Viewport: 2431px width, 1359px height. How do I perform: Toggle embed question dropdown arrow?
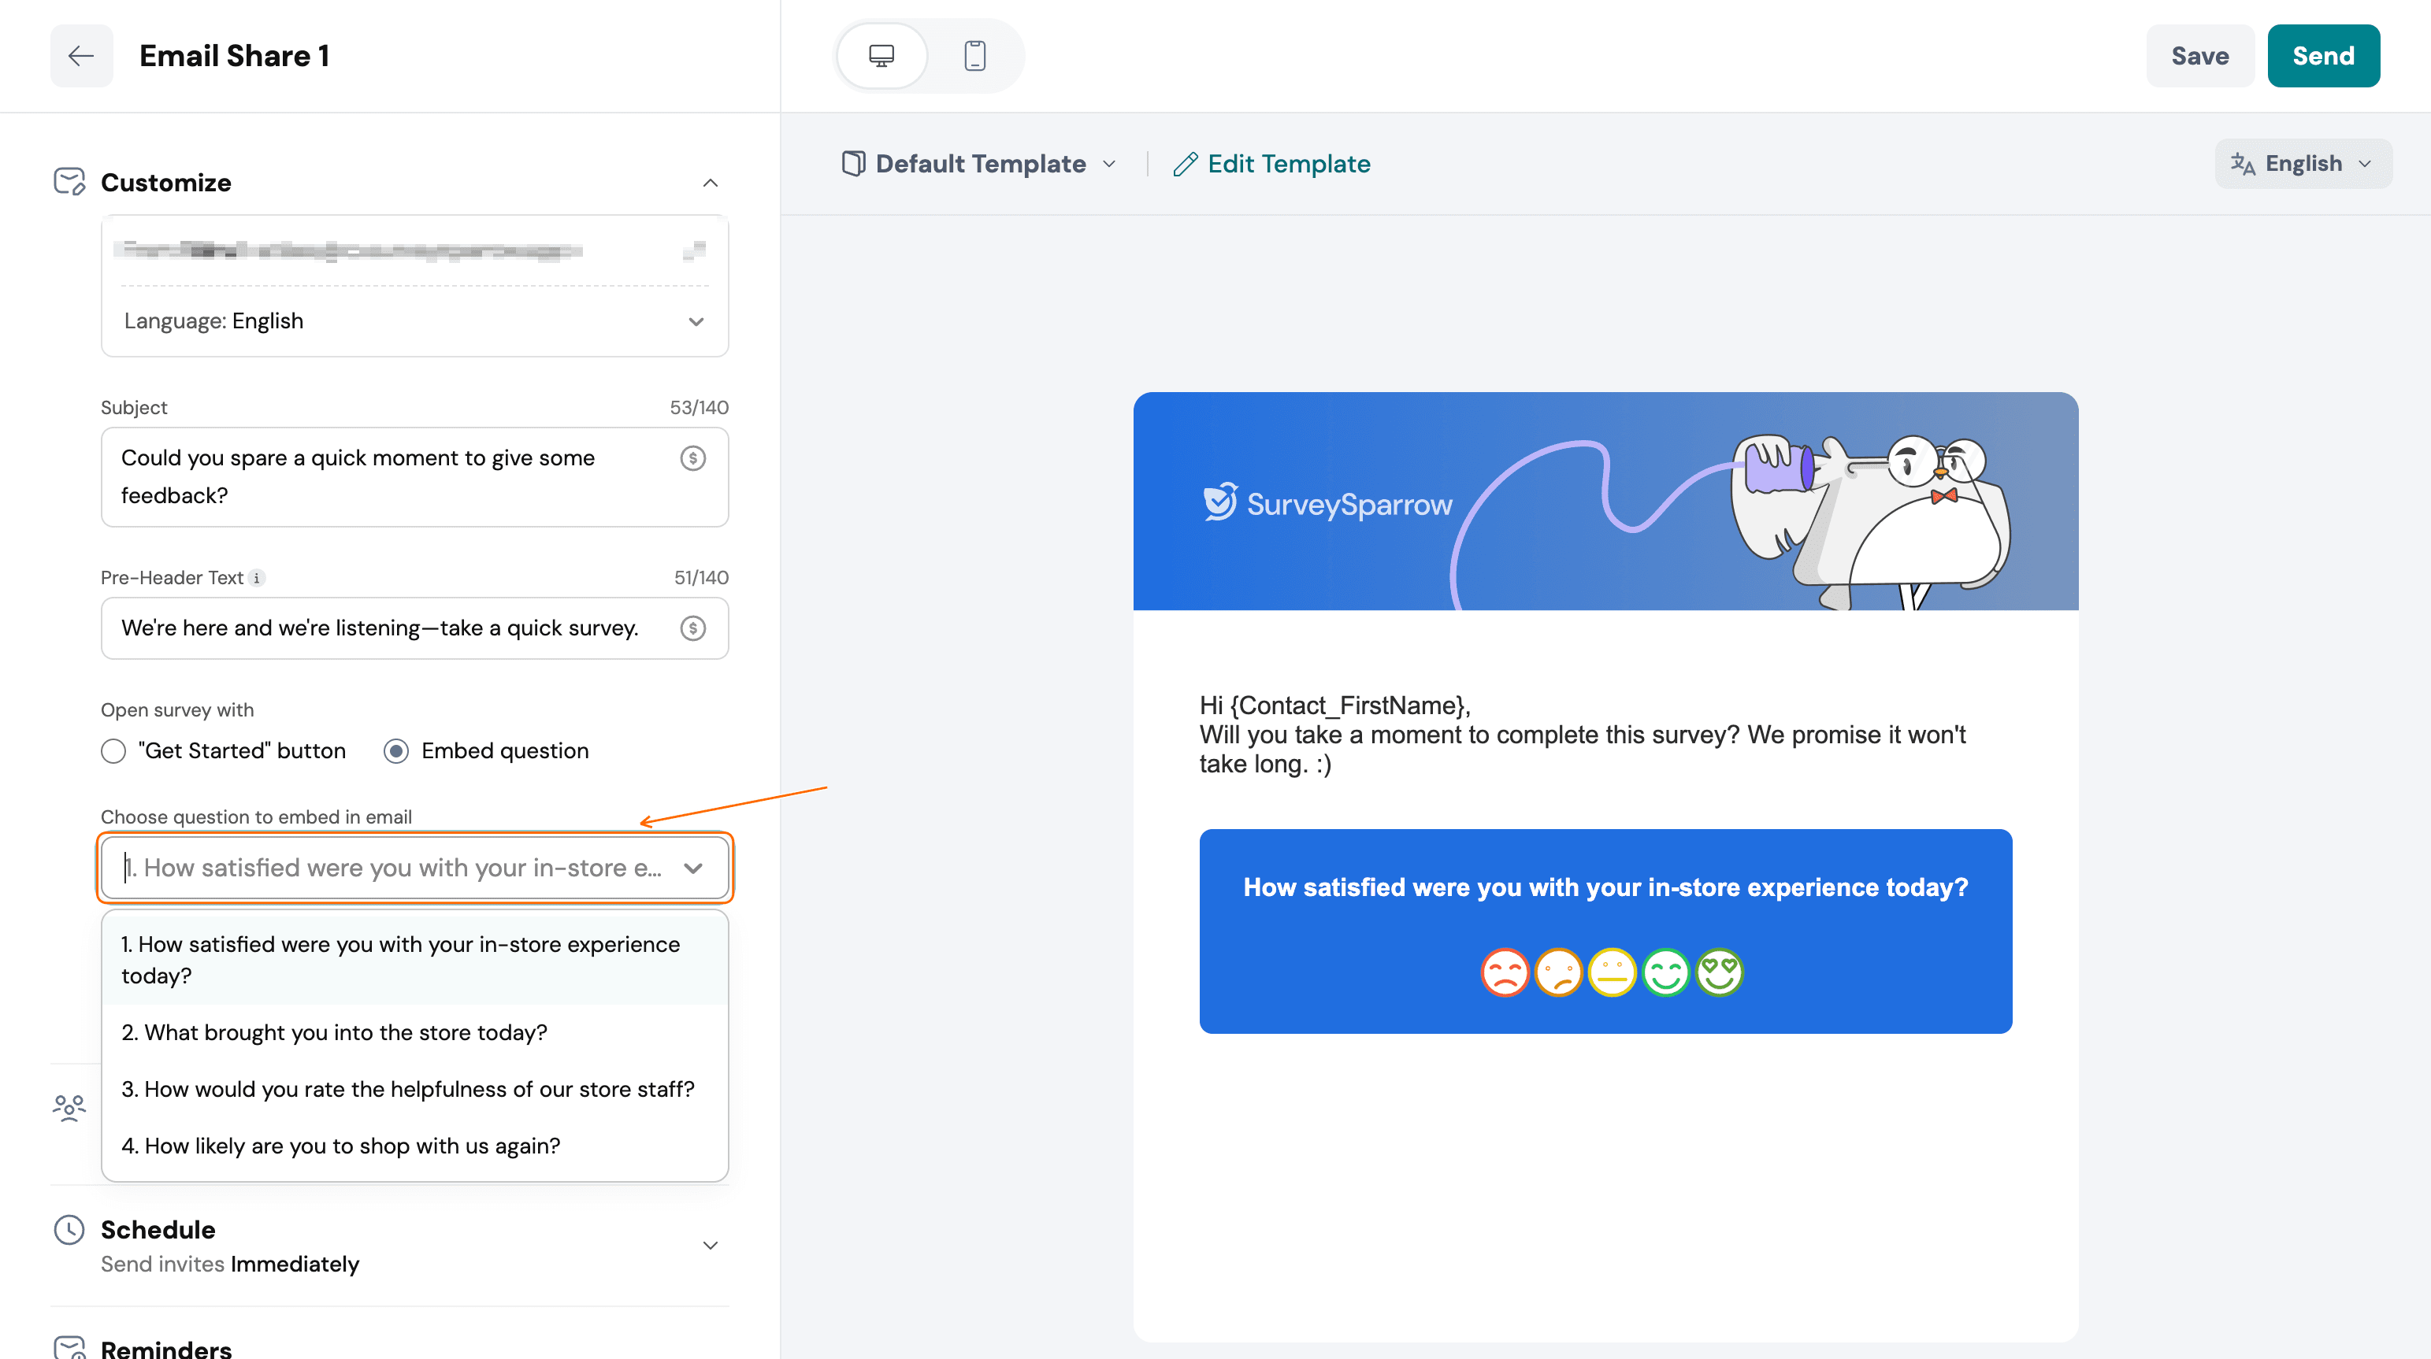[x=694, y=868]
